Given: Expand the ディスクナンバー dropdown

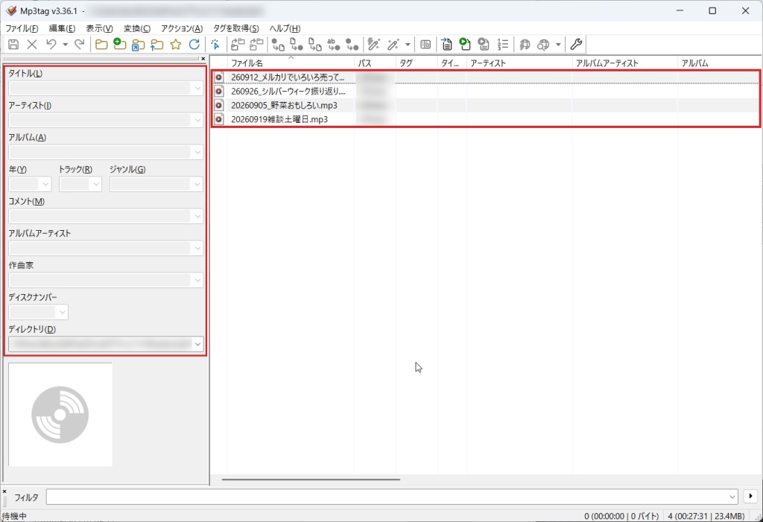Looking at the screenshot, I should tap(63, 312).
